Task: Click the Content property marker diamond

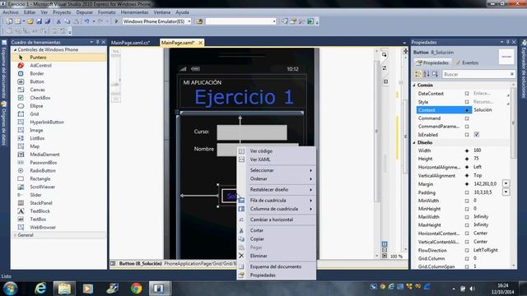Action: coord(467,110)
